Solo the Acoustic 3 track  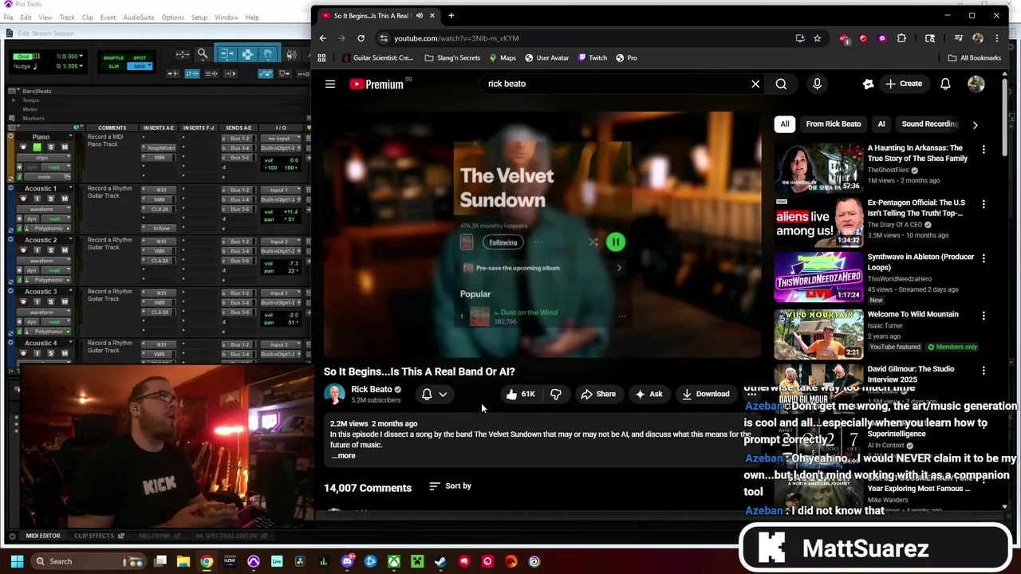point(50,301)
